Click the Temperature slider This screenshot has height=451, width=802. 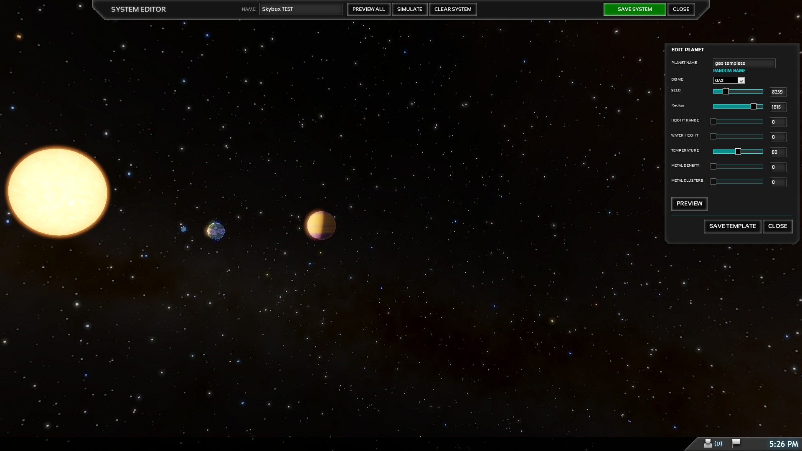[738, 152]
